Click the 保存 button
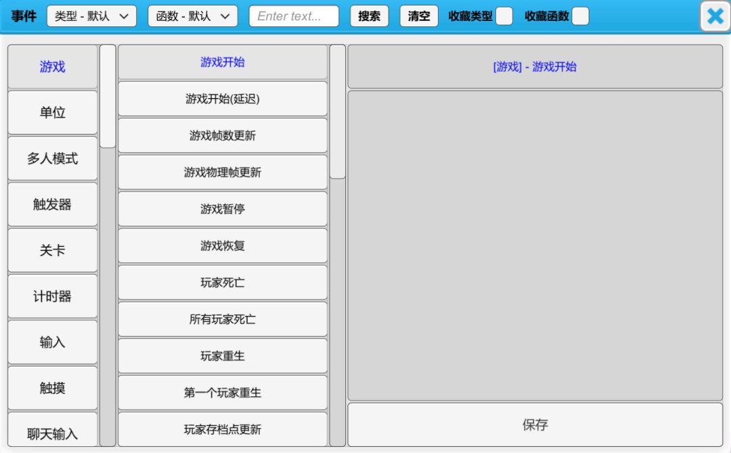This screenshot has width=731, height=453. (x=535, y=425)
